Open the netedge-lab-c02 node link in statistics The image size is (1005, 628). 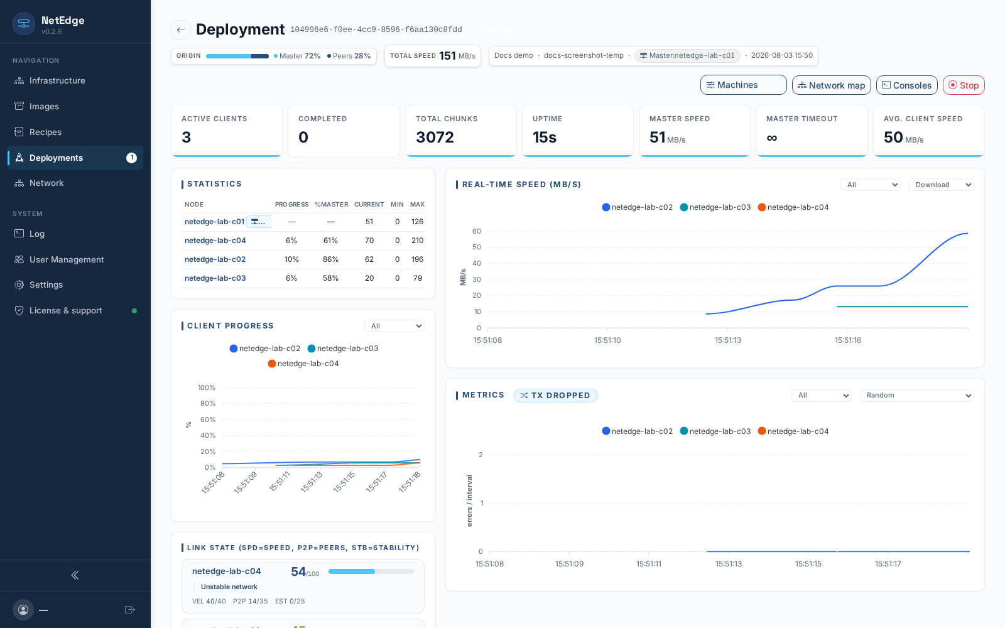click(x=215, y=259)
